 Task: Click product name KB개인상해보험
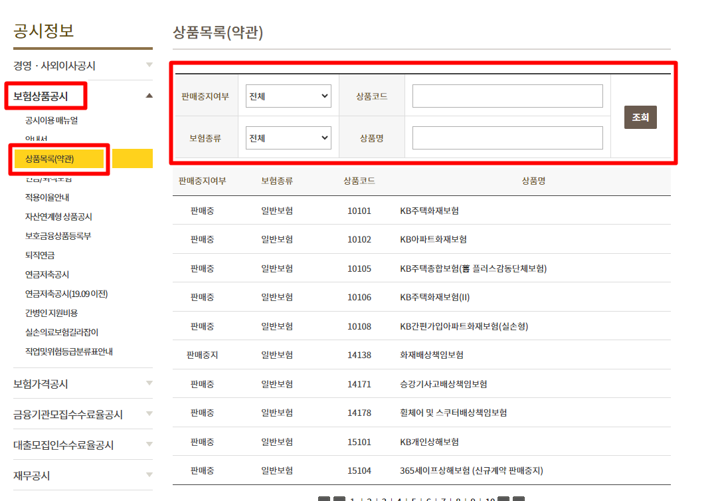(x=429, y=442)
